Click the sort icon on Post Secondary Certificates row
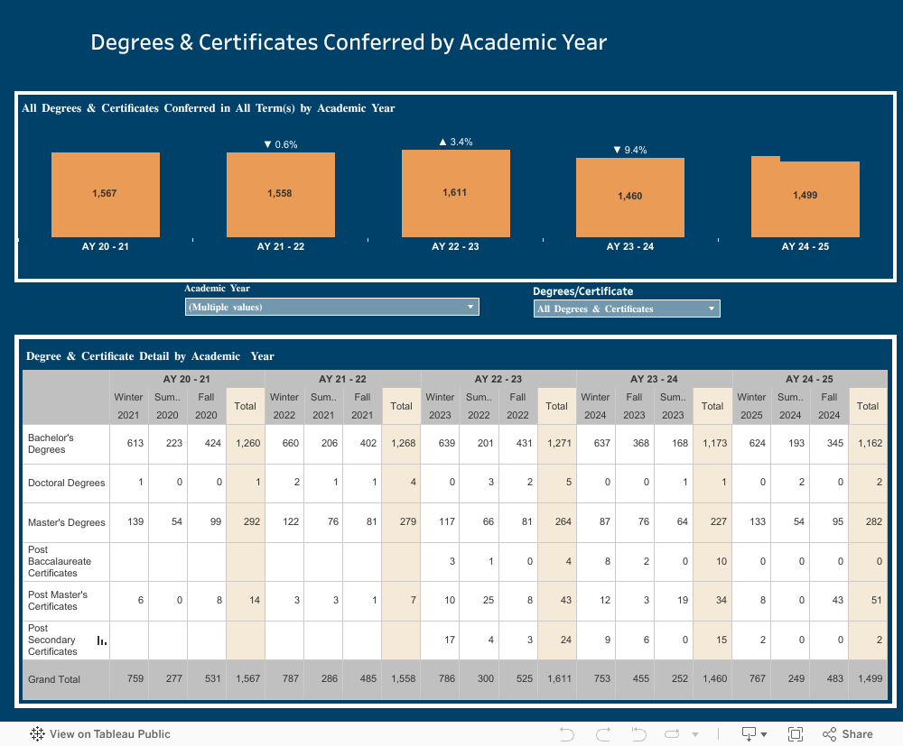The width and height of the screenshot is (903, 746). (x=102, y=640)
